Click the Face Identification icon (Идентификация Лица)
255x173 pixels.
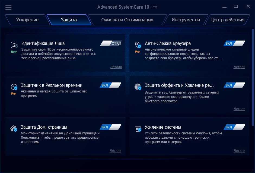tap(14, 45)
